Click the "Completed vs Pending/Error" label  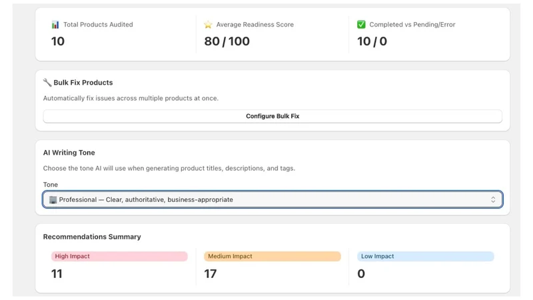[412, 25]
